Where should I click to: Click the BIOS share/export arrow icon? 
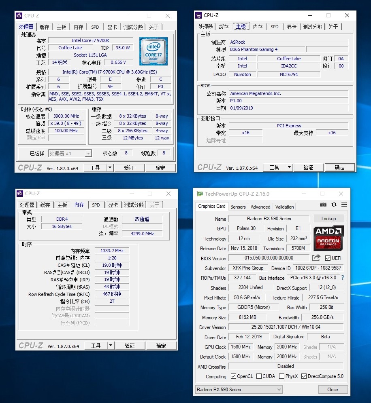coord(316,258)
